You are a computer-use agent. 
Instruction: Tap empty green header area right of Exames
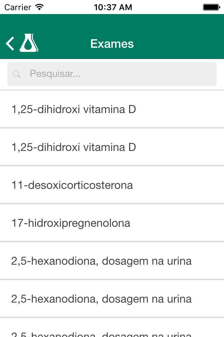(178, 44)
